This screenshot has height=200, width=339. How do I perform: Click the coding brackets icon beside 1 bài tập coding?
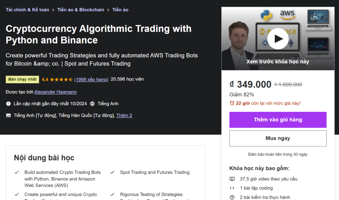click(x=232, y=188)
